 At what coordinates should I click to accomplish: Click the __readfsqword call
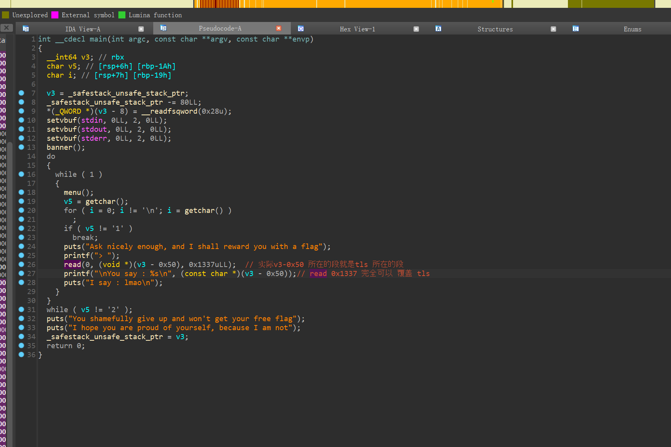pos(169,111)
